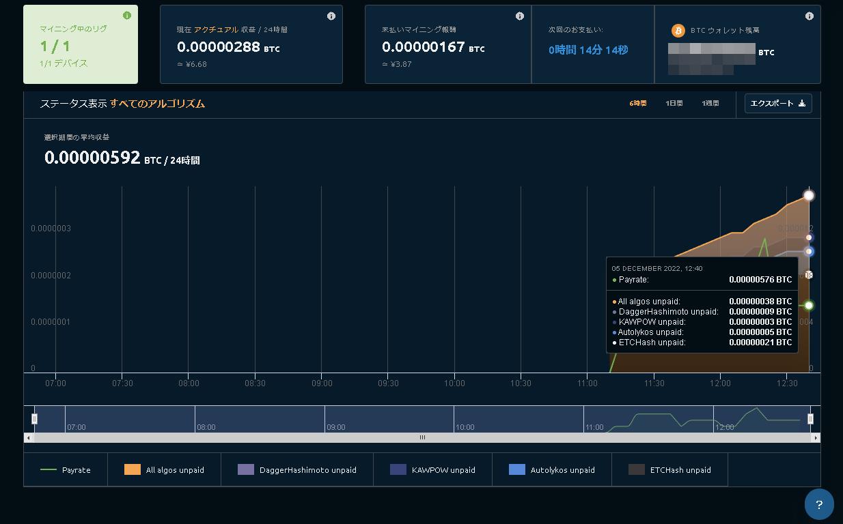Toggle ETCHash unpaid legend entry

[669, 469]
